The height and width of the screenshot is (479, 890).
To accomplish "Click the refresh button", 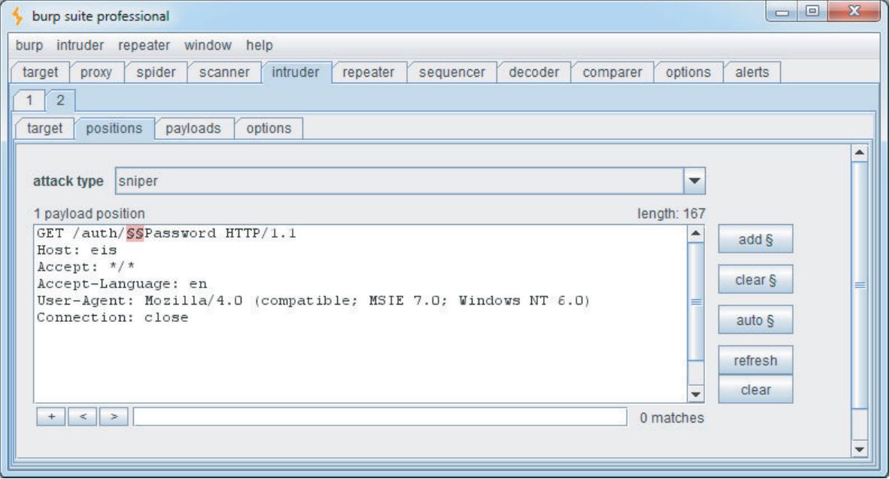I will (755, 360).
